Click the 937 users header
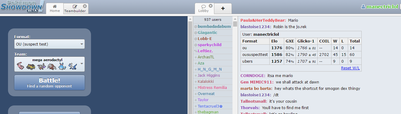 (x=213, y=20)
